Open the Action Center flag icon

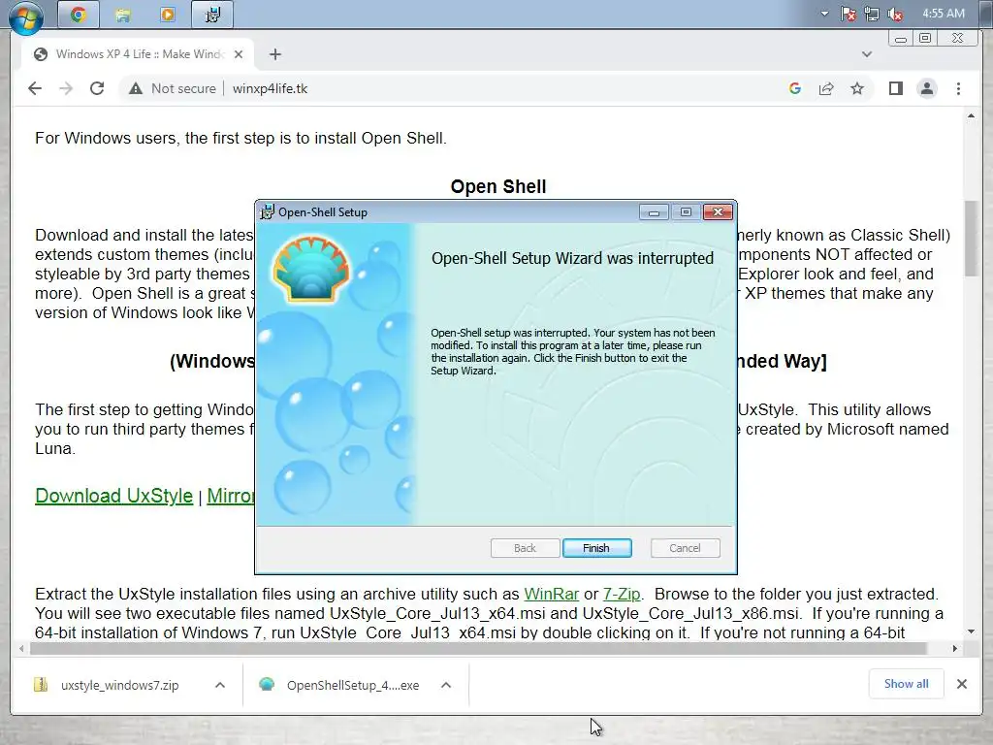[x=849, y=14]
